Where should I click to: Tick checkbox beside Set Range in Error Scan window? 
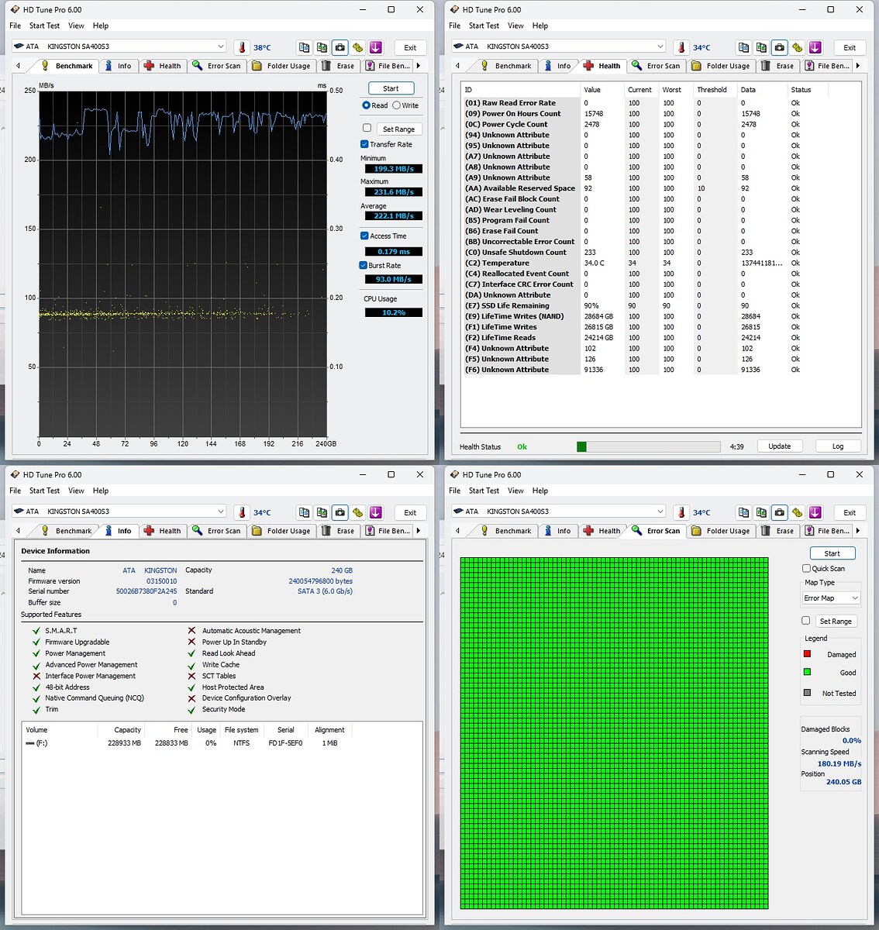click(x=806, y=621)
